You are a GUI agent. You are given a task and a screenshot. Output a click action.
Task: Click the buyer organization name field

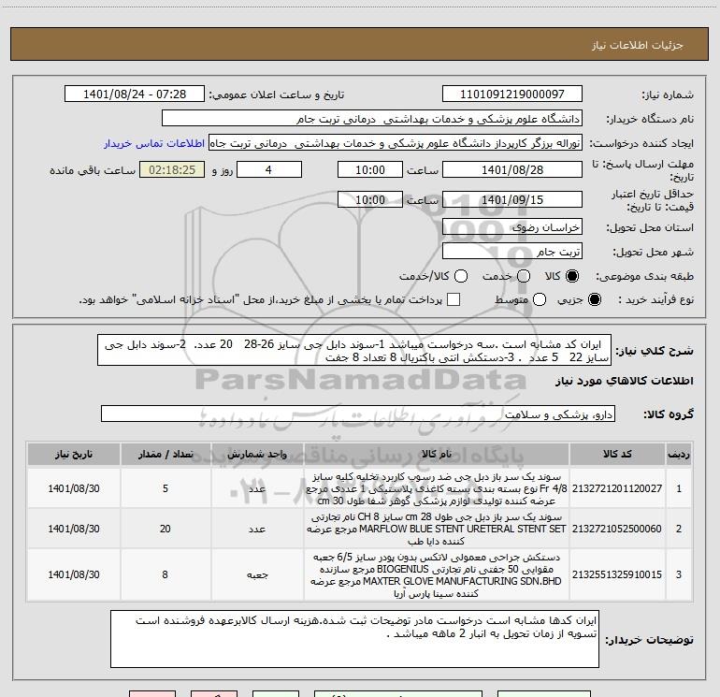[x=372, y=119]
